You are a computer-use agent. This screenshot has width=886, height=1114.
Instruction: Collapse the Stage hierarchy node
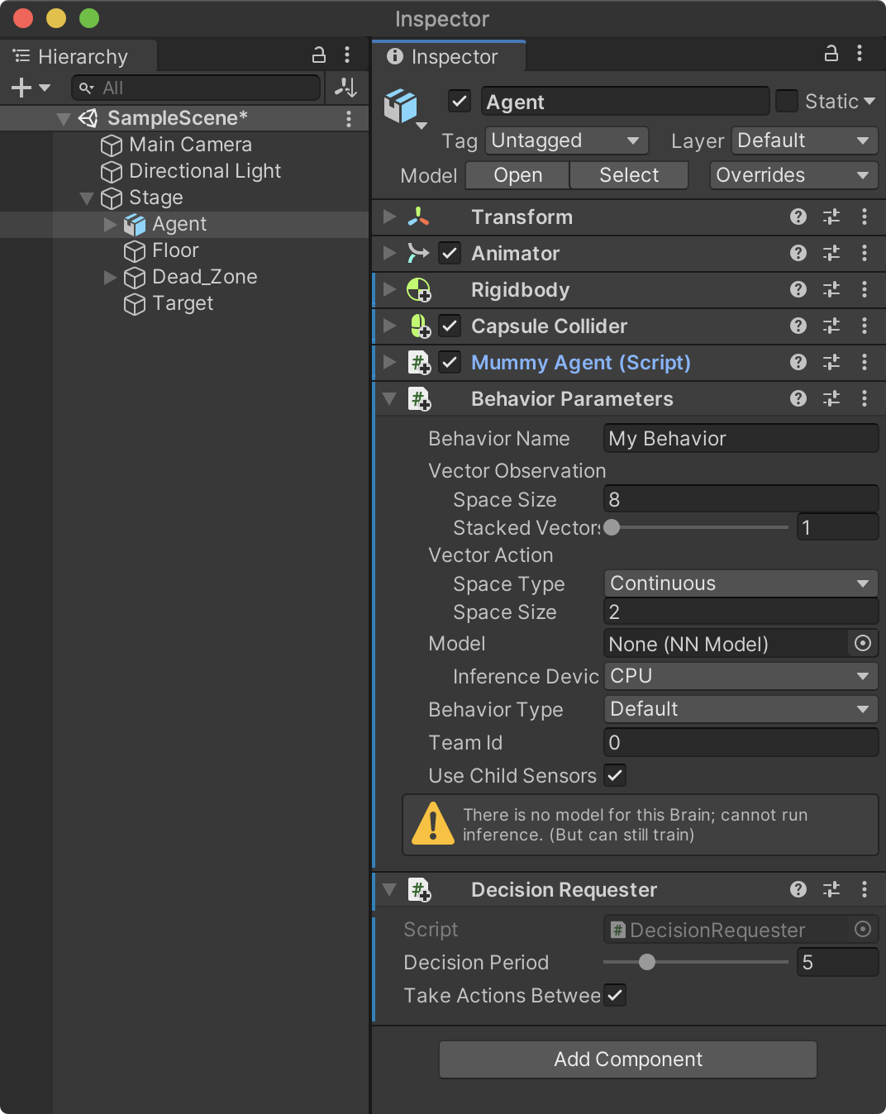[x=87, y=198]
